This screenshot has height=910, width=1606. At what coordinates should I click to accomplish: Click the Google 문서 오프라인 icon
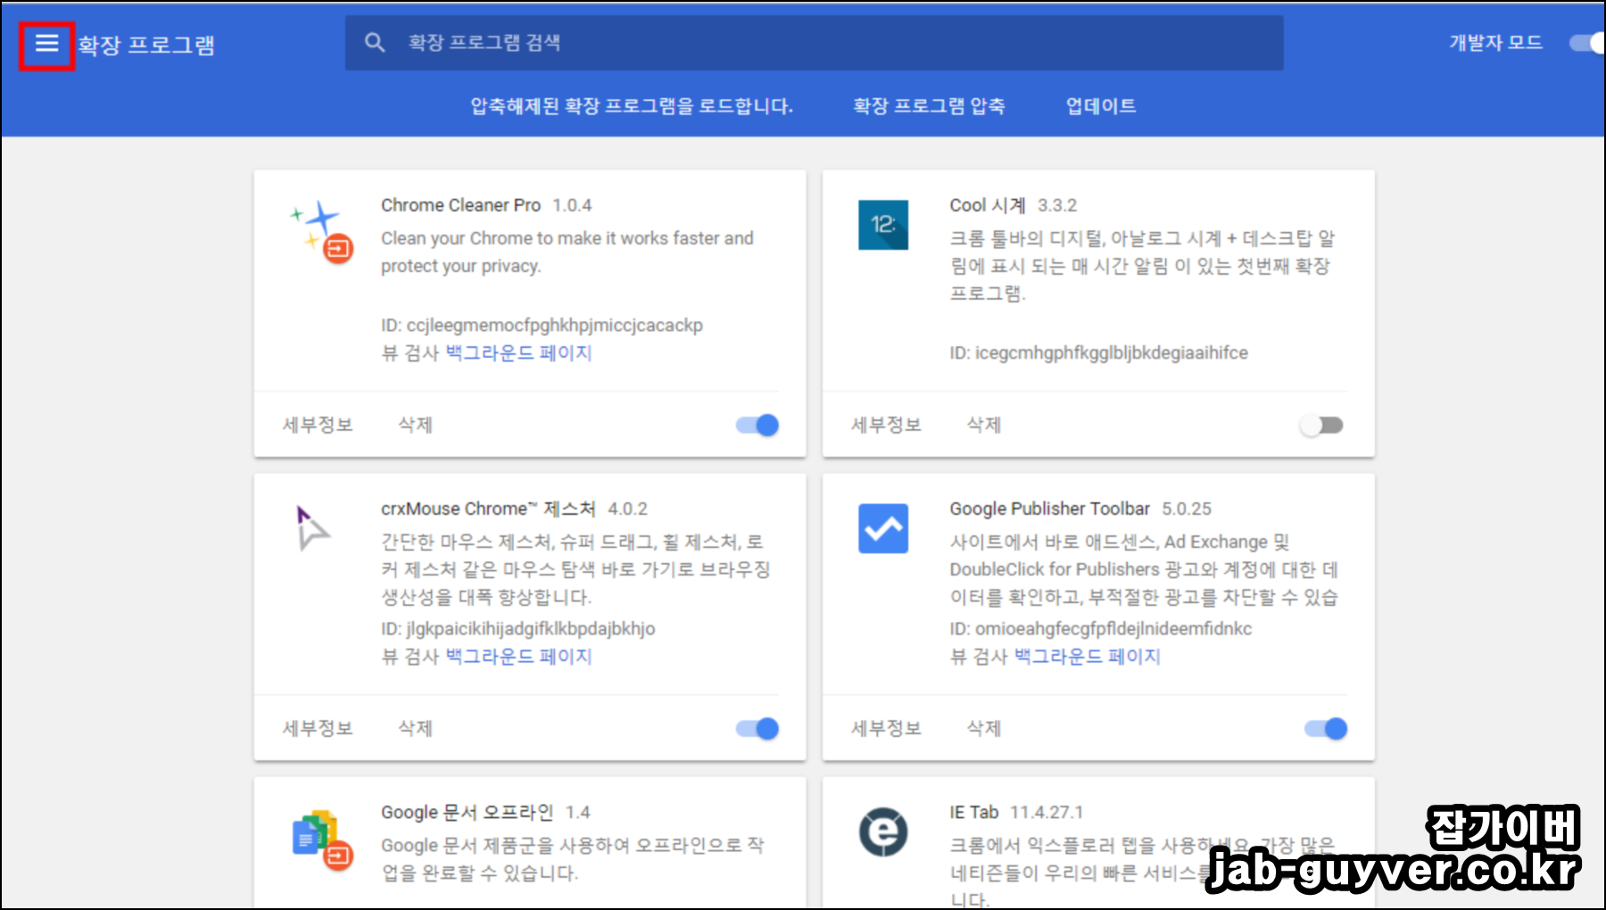click(x=322, y=840)
